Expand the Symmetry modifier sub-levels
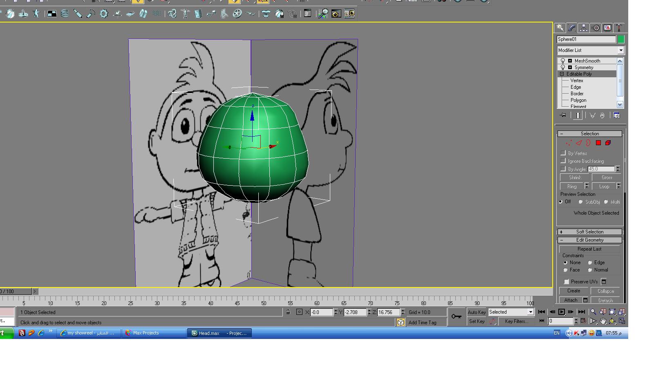654x368 pixels. coord(570,67)
